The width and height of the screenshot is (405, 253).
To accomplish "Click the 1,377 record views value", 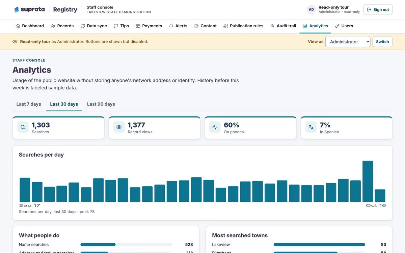I will tap(136, 125).
